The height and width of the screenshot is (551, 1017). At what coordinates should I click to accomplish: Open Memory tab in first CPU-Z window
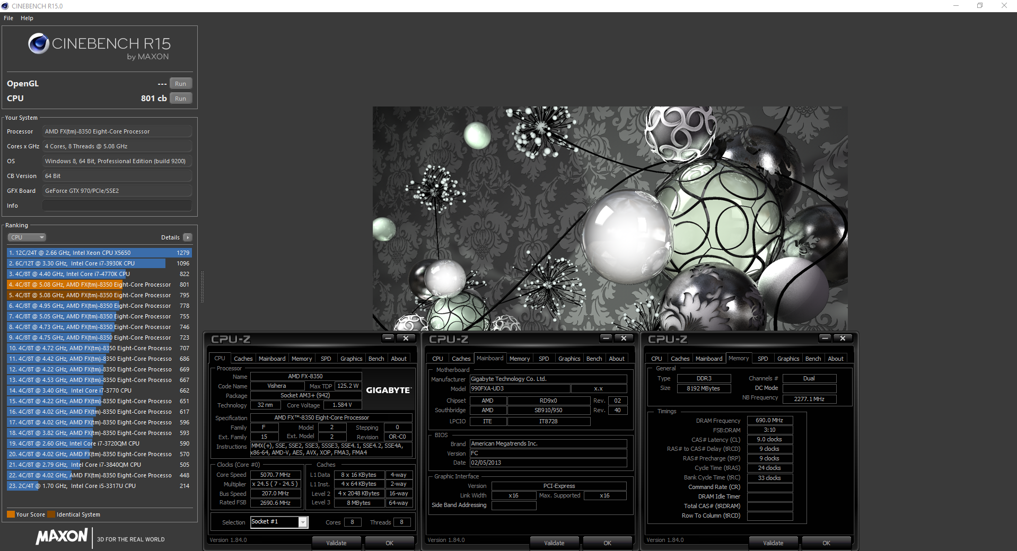302,359
